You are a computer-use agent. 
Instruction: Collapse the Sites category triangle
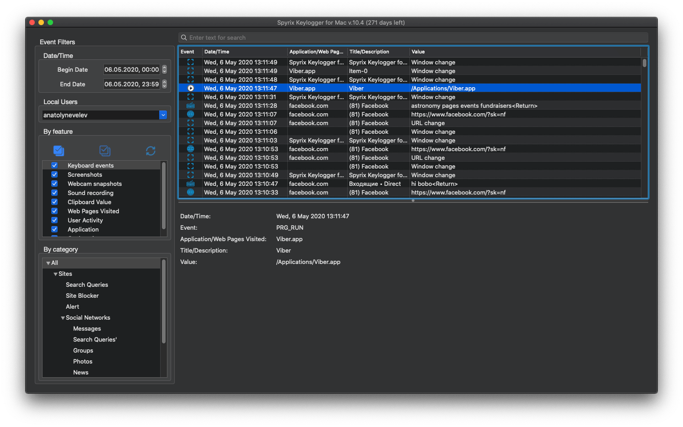click(55, 274)
